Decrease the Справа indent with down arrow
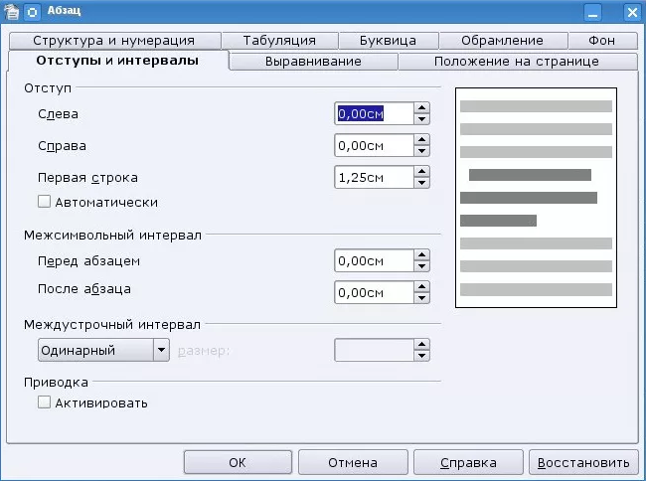 tap(422, 152)
